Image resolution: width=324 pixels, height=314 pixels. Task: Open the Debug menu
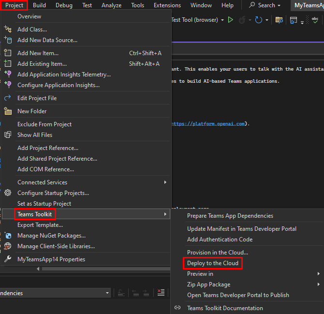pyautogui.click(x=64, y=5)
